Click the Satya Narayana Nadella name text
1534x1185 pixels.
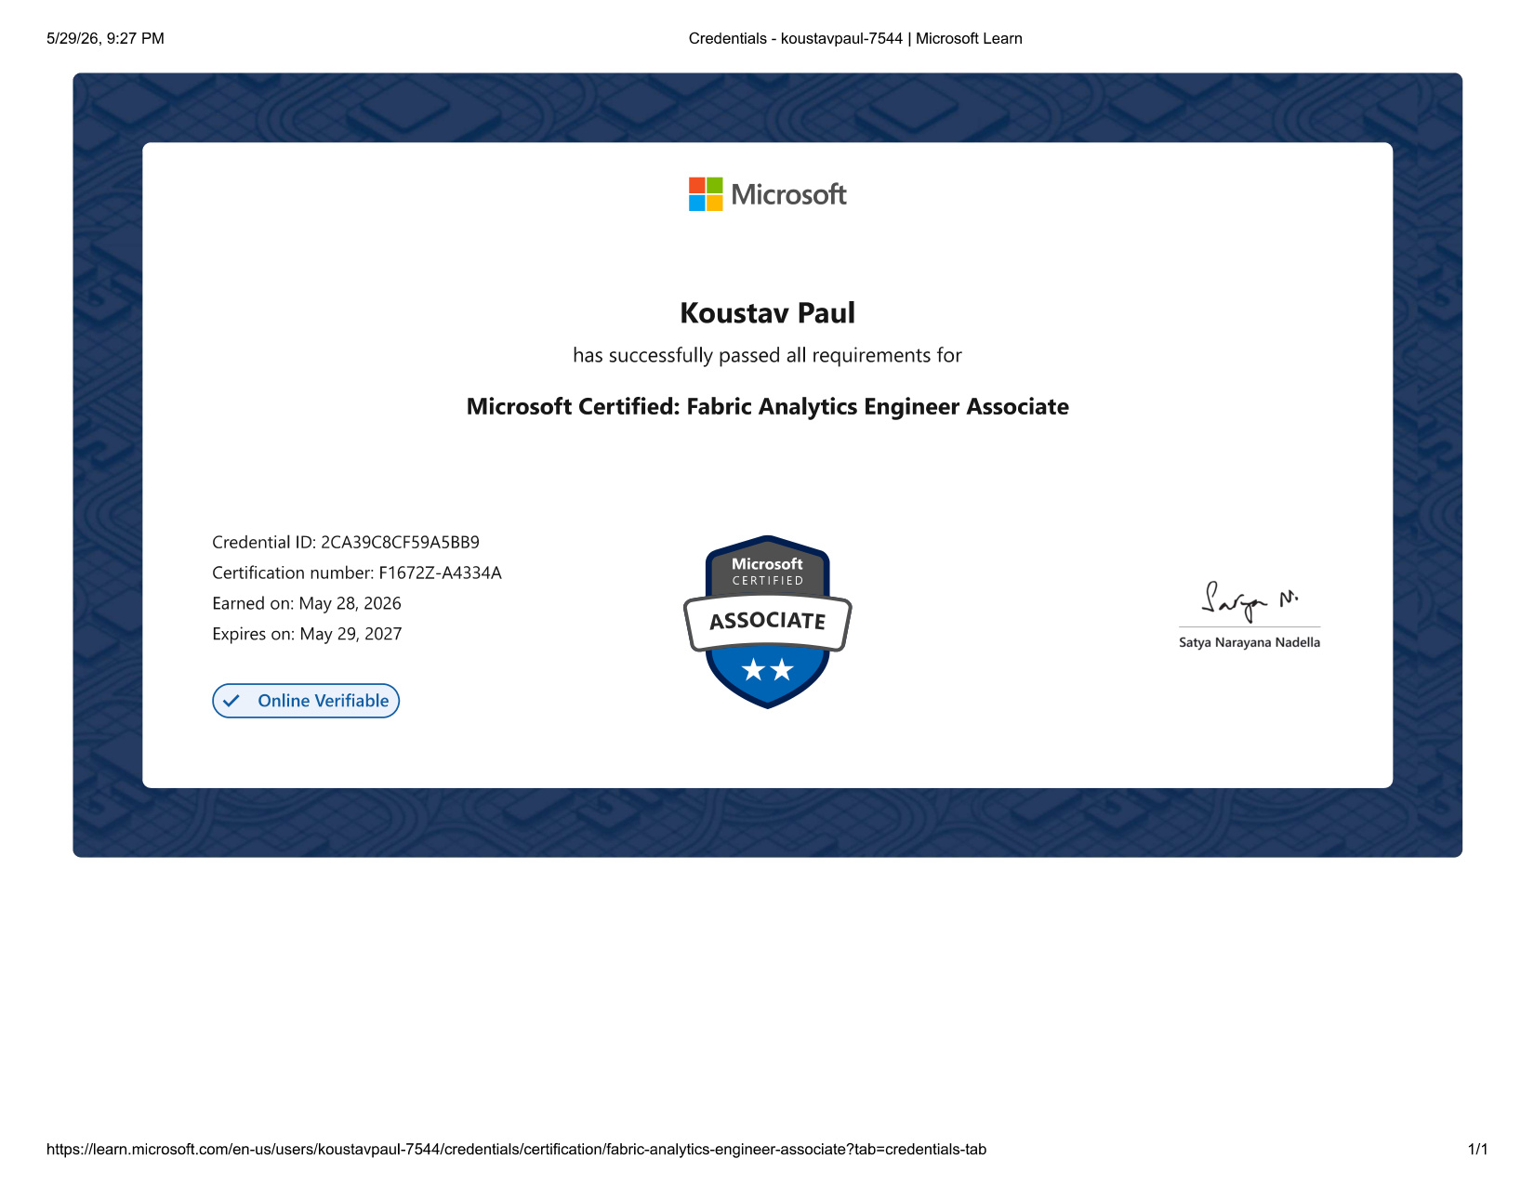(1250, 642)
